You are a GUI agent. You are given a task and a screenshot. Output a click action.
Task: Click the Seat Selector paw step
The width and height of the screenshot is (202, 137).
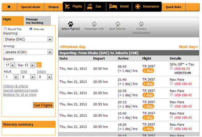pyautogui.click(x=117, y=26)
